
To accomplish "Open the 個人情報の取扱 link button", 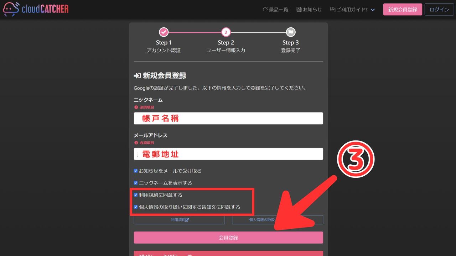I will (278, 220).
